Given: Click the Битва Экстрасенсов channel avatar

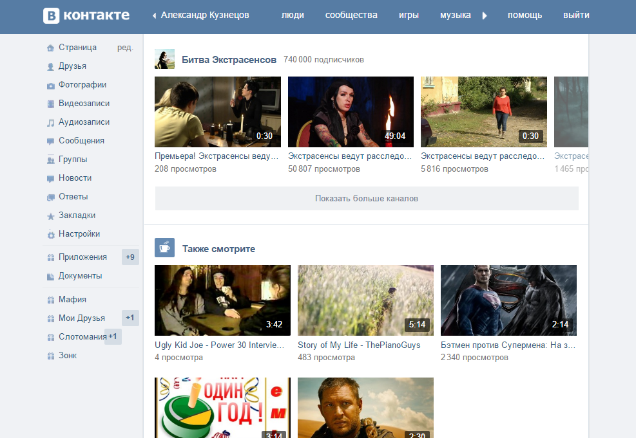Looking at the screenshot, I should (165, 59).
